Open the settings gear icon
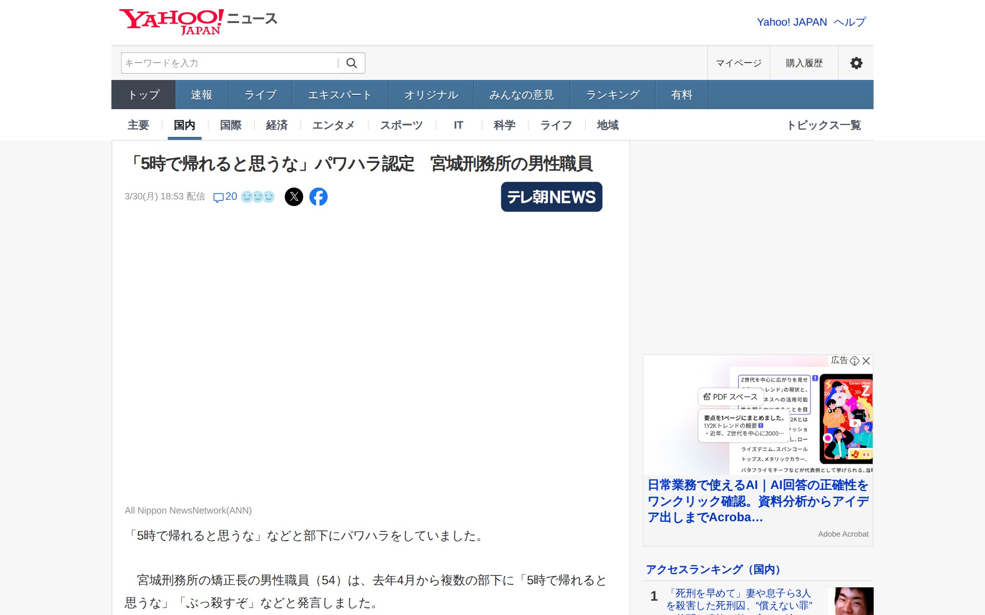985x615 pixels. tap(856, 63)
